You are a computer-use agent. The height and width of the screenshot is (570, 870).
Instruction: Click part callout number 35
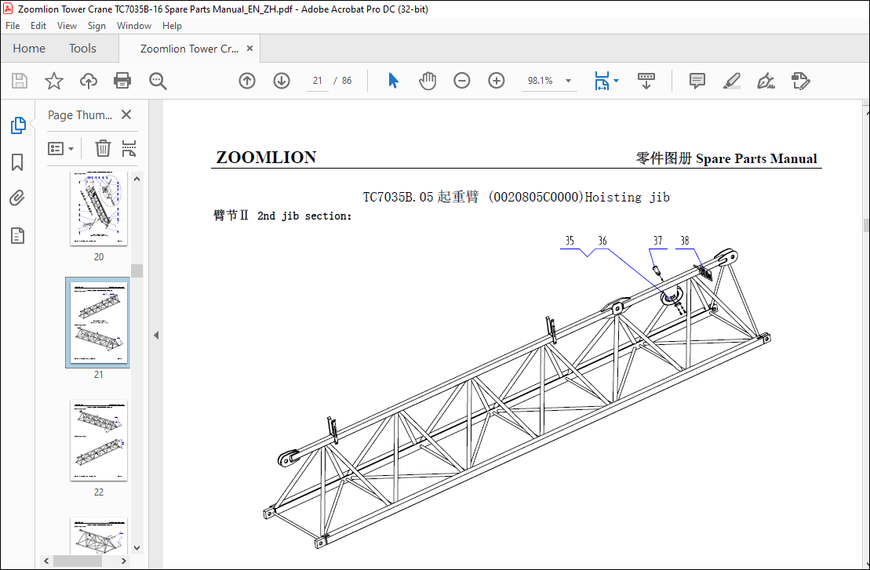[570, 241]
